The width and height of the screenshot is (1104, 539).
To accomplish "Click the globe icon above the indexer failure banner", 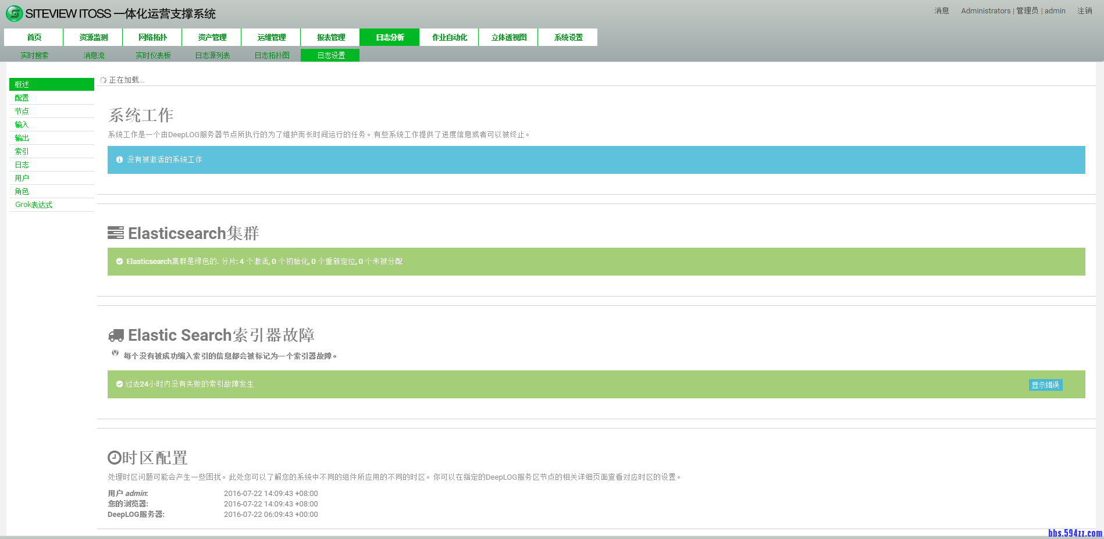I will point(115,353).
